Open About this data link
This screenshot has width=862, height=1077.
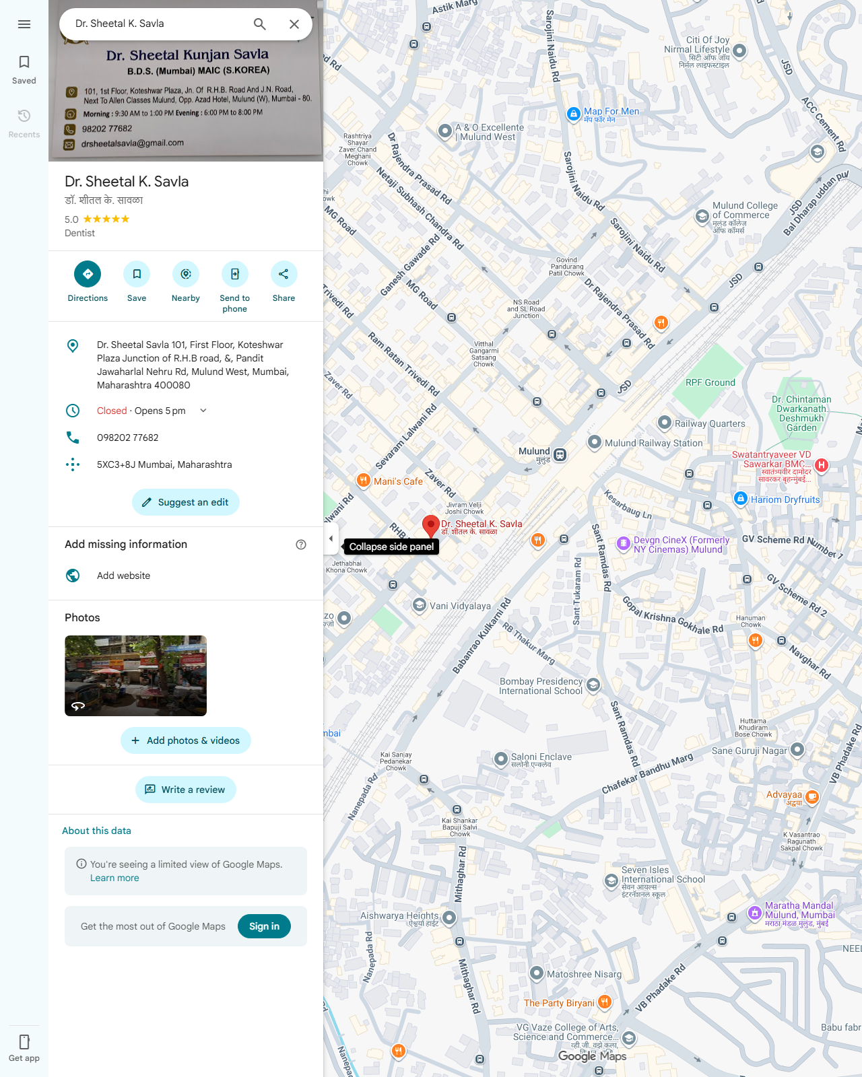96,831
